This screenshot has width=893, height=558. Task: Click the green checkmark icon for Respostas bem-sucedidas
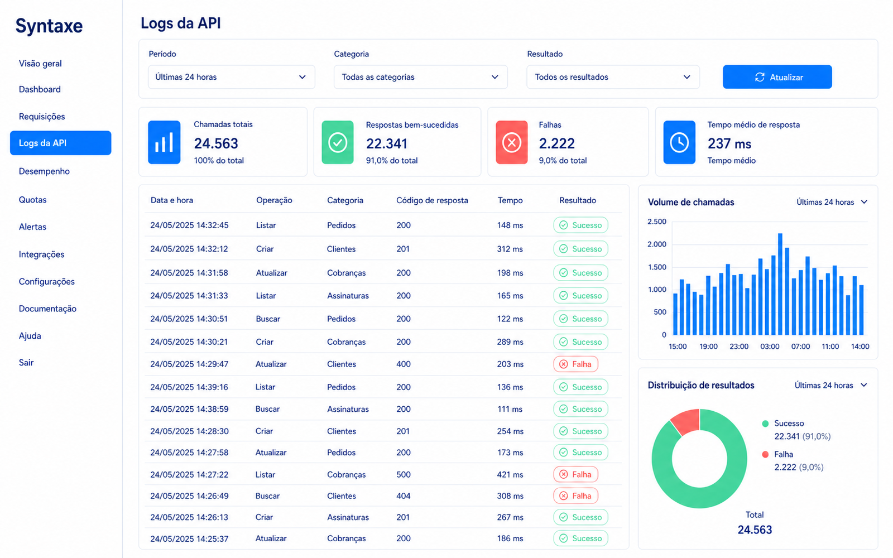pos(338,142)
